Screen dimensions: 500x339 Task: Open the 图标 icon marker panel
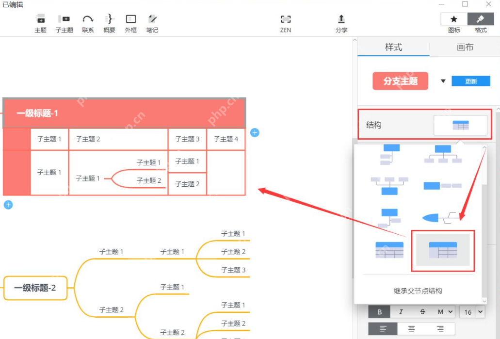click(x=453, y=23)
